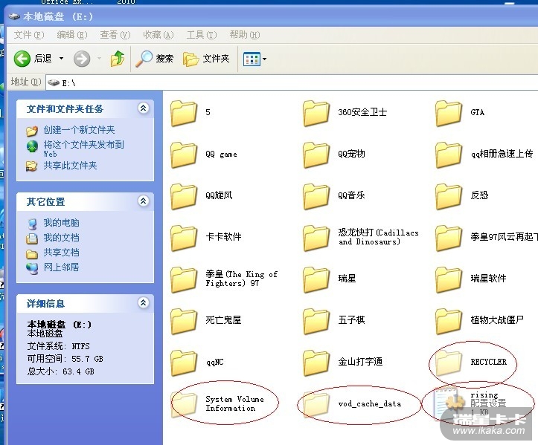The width and height of the screenshot is (538, 445).
Task: Select the folder named 5
Action: (190, 113)
